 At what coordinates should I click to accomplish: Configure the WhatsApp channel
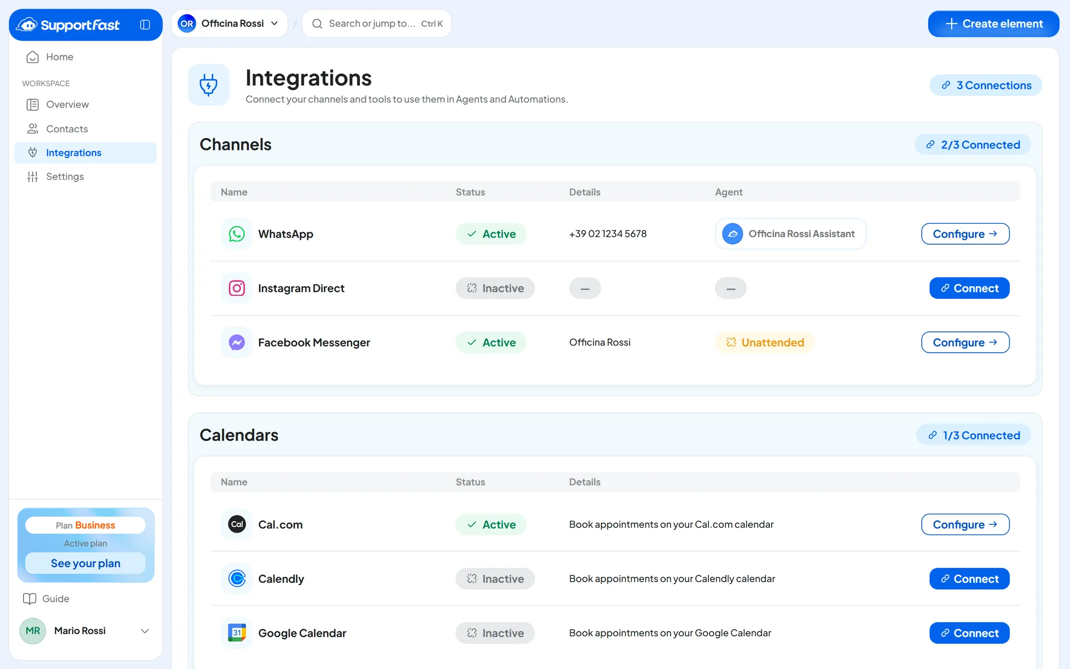tap(965, 234)
